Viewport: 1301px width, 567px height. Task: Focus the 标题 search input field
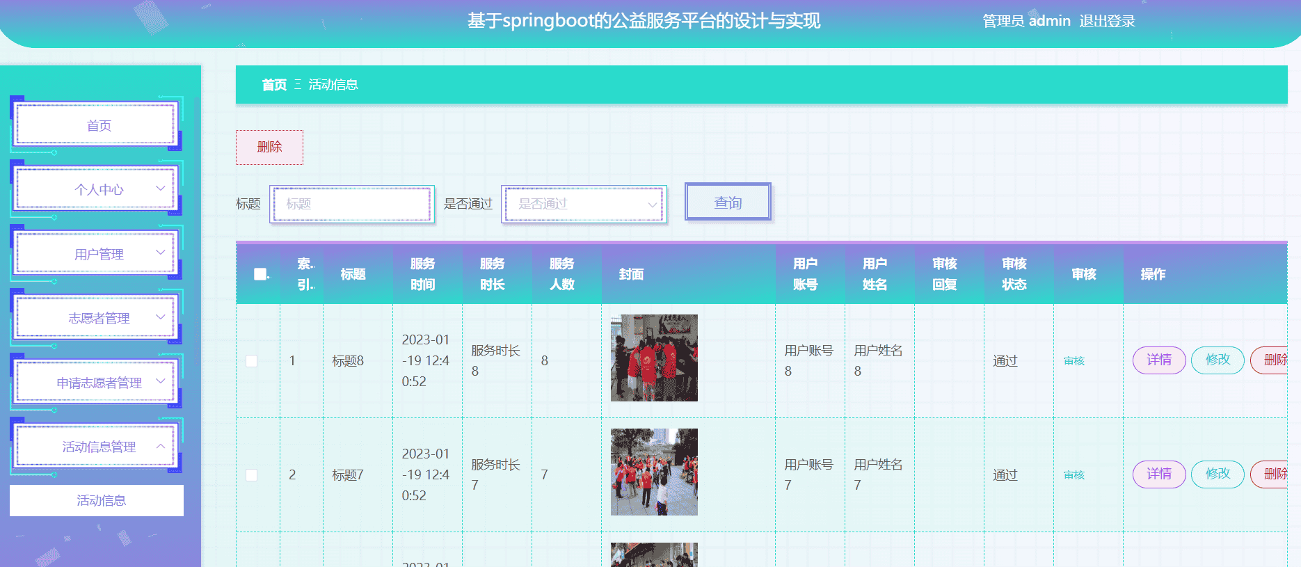pos(352,204)
